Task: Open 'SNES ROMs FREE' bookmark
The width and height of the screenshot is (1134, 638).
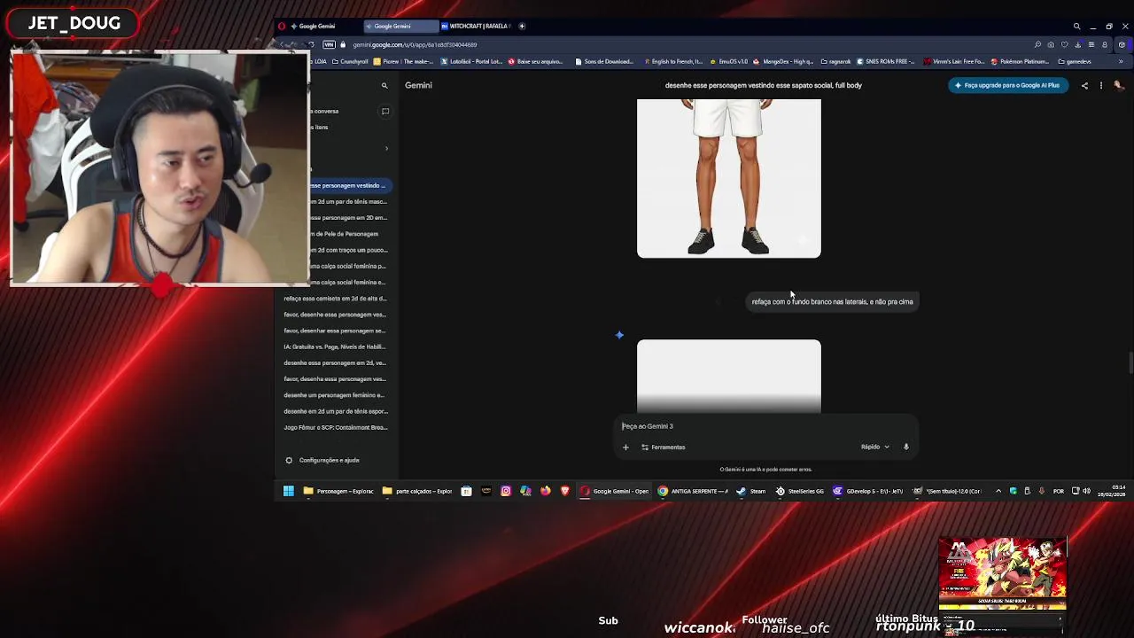Action: (x=887, y=62)
